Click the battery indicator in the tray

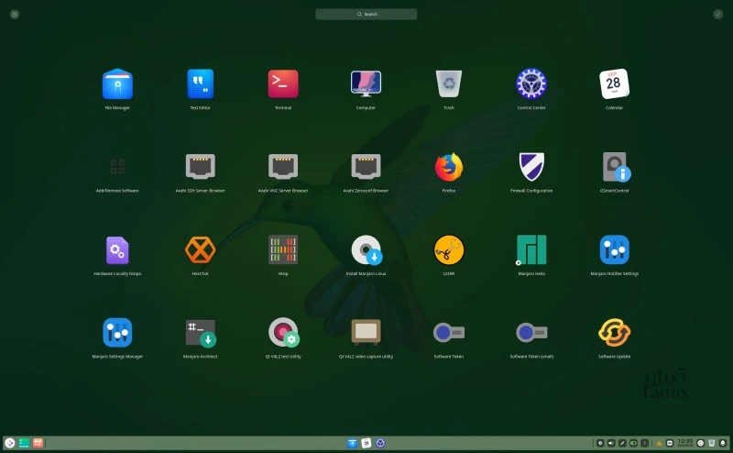[x=633, y=443]
